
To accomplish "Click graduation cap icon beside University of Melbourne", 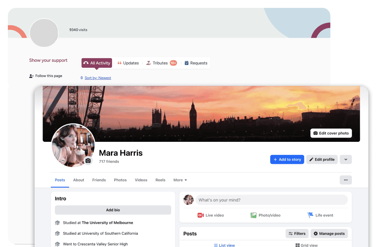I will [57, 223].
